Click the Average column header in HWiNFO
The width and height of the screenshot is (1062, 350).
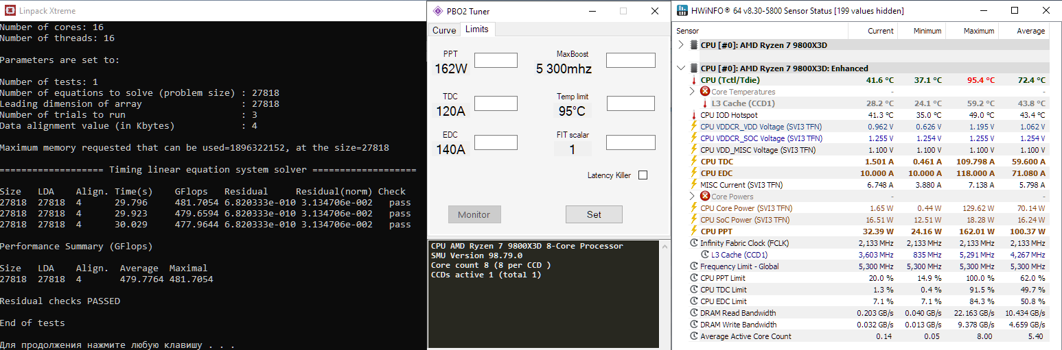click(x=1023, y=31)
